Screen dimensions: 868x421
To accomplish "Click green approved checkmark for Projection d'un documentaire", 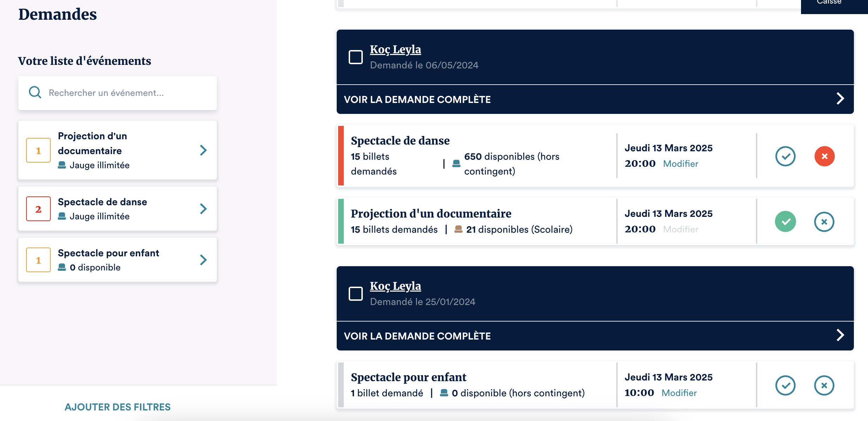I will pos(785,221).
